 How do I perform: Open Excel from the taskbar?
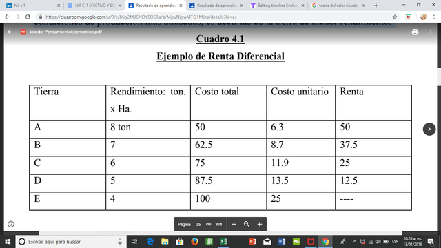(x=223, y=242)
